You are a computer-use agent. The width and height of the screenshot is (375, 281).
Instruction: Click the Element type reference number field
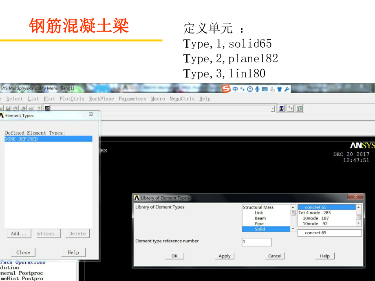point(256,242)
